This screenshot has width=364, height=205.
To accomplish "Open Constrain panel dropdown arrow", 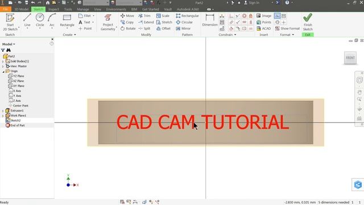I will pos(235,35).
